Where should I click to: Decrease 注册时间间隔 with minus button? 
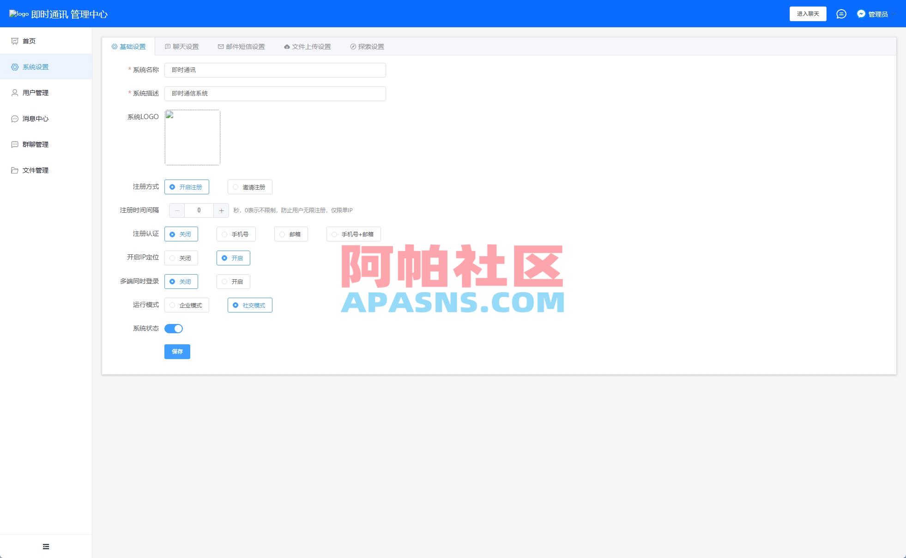[x=177, y=210]
